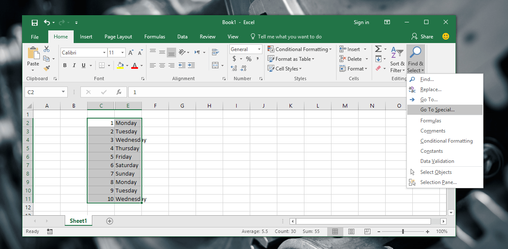
Task: Open the font size dropdown
Action: click(122, 52)
